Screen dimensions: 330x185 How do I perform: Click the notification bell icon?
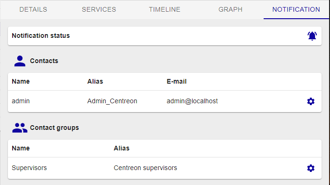click(312, 36)
